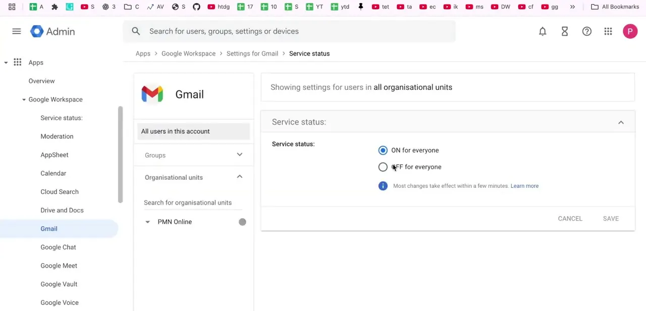Open the 'AV' analytics bookmark
Image resolution: width=646 pixels, height=311 pixels.
tap(155, 7)
